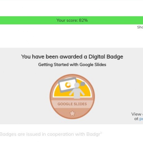Open the partially visible "Sho" link
The width and height of the screenshot is (143, 143).
tap(140, 27)
